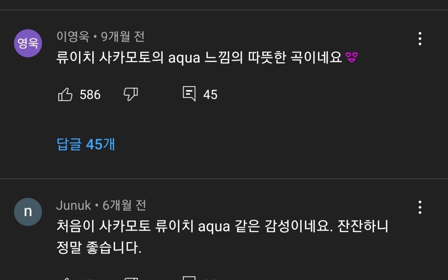448x280 pixels.
Task: Tap the 586 like count
Action: [90, 95]
